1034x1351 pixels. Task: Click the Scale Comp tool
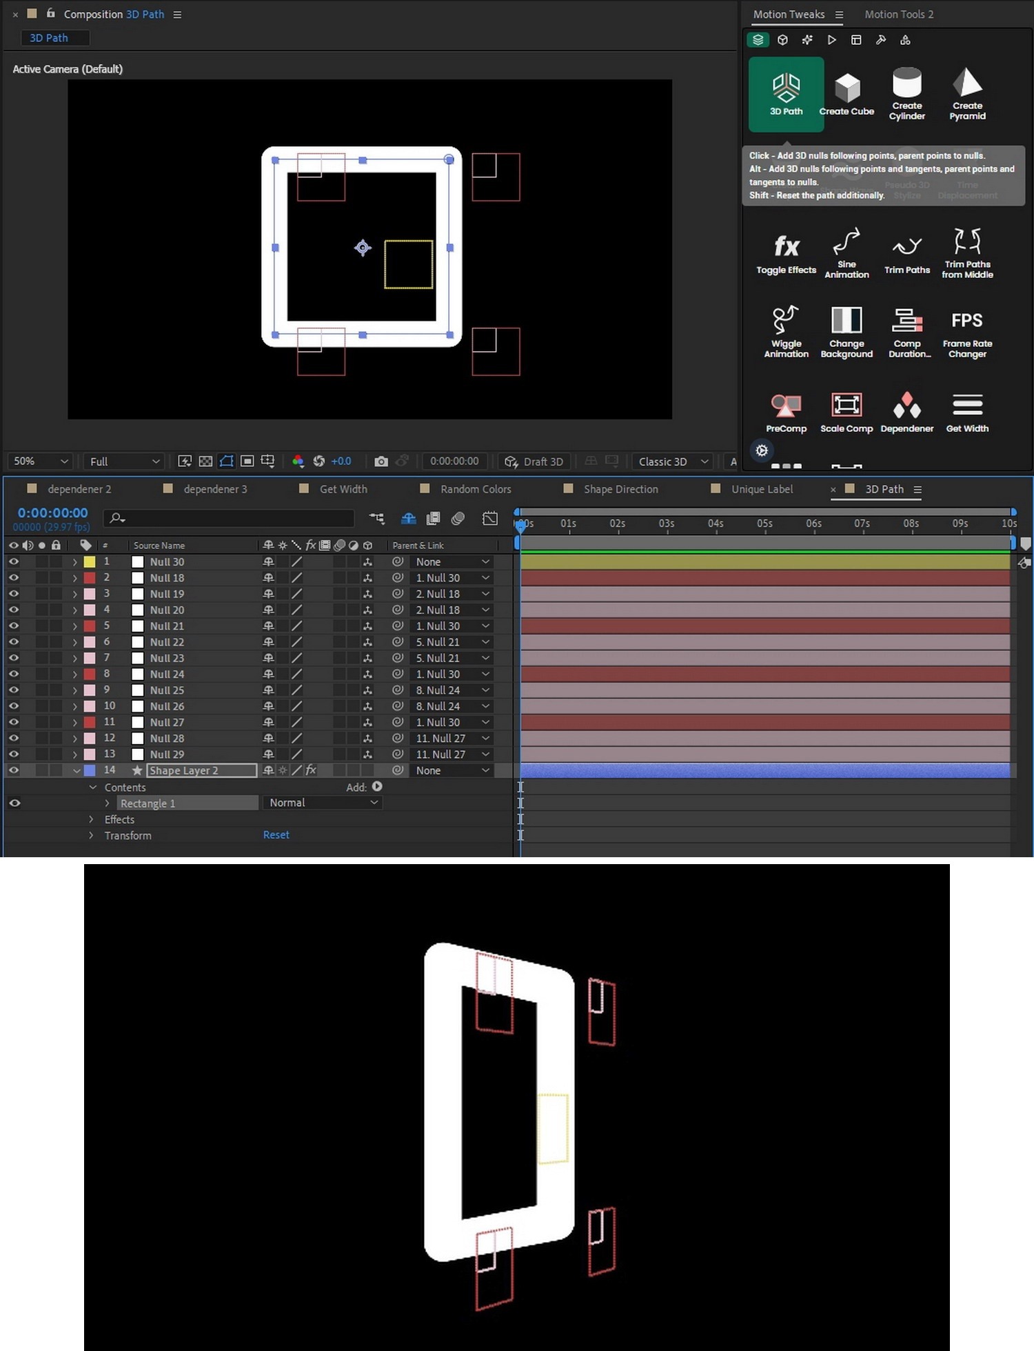click(847, 412)
